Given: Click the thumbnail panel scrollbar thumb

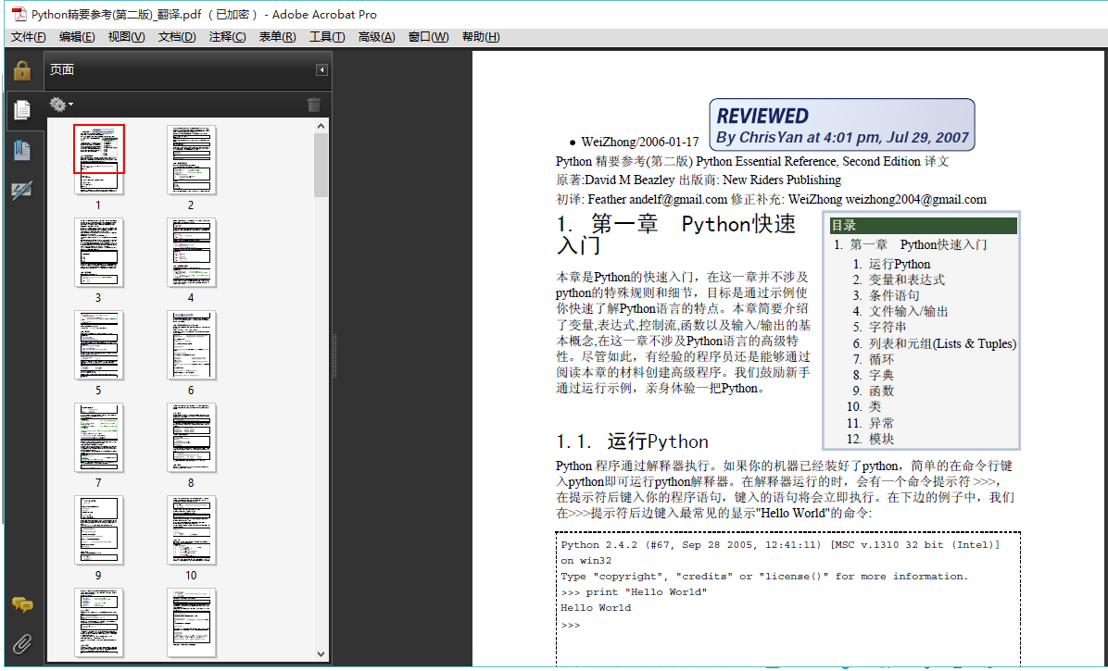Looking at the screenshot, I should coord(321,165).
